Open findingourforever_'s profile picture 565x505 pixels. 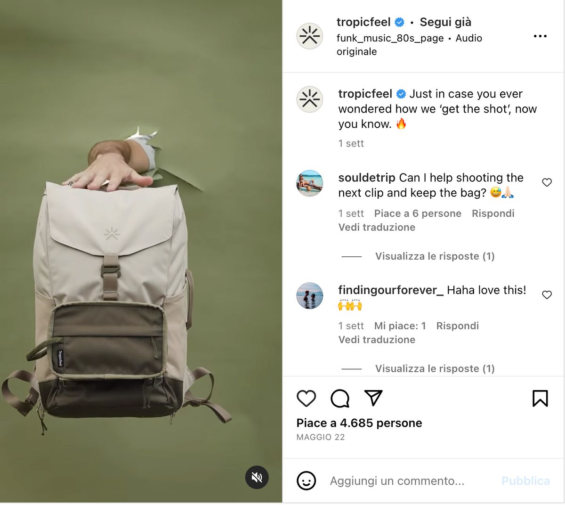pyautogui.click(x=310, y=296)
